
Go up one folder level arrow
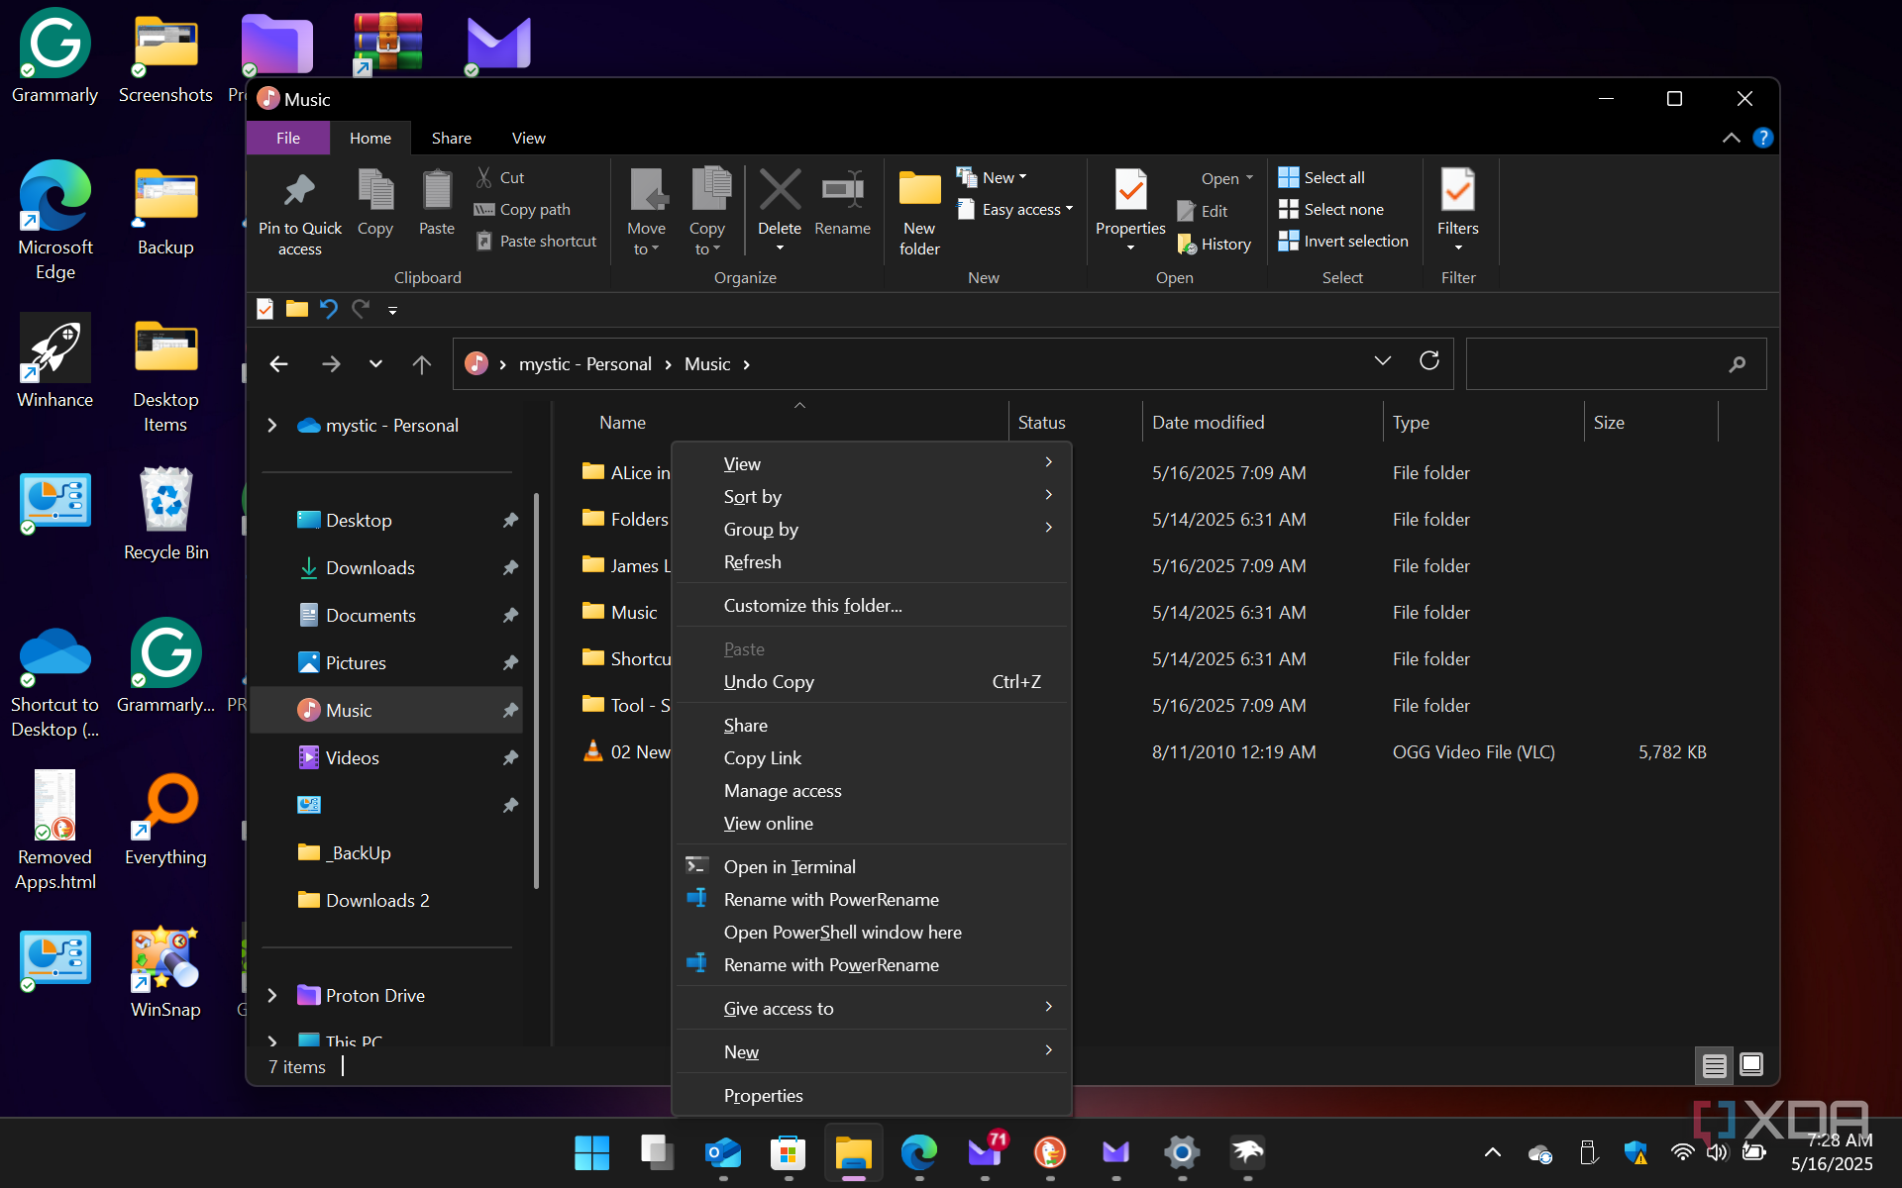421,364
